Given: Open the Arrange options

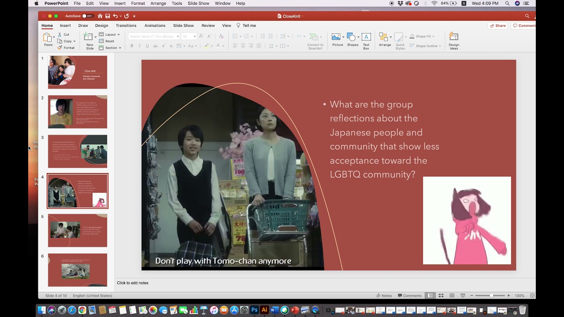Looking at the screenshot, I should tap(385, 40).
